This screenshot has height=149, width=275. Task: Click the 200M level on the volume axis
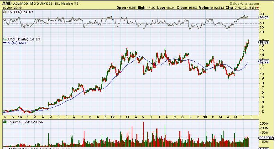pyautogui.click(x=264, y=128)
